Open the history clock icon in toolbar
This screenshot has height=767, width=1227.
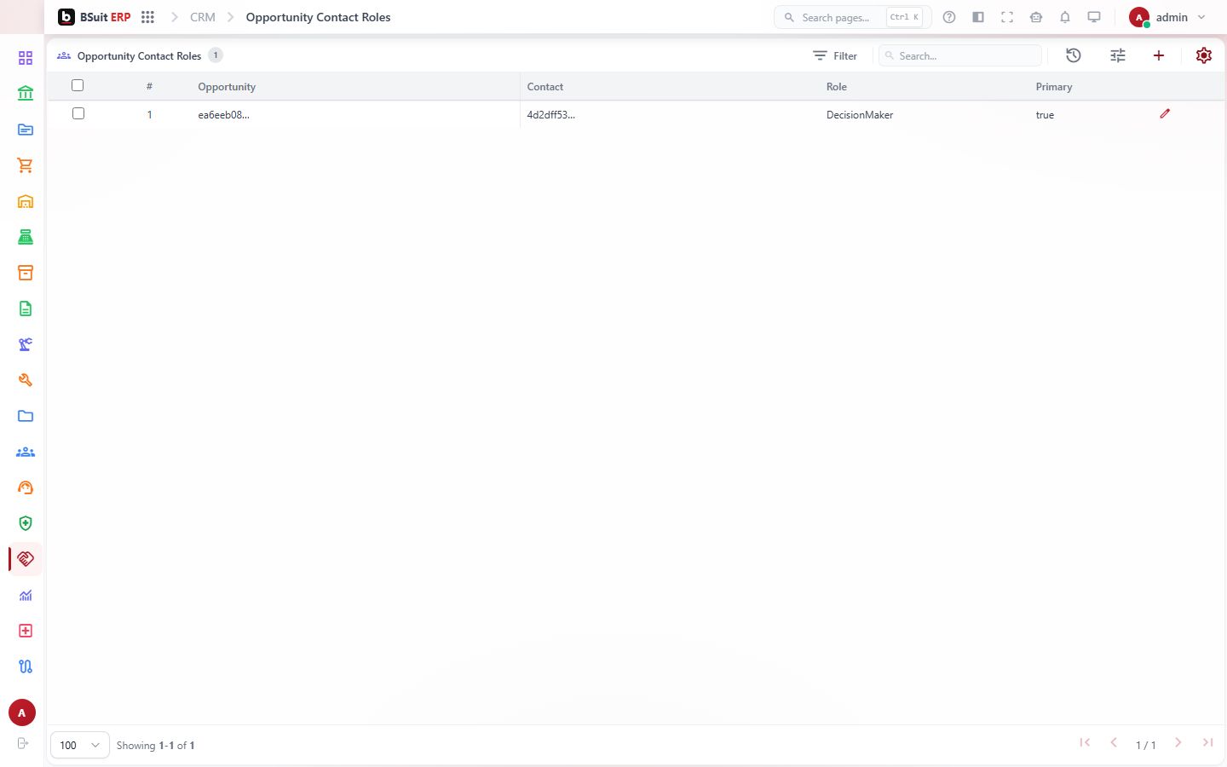pyautogui.click(x=1074, y=55)
